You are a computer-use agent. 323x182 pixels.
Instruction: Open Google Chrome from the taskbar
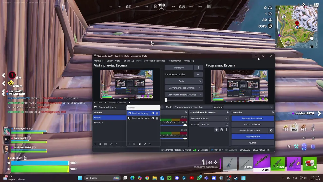(x=147, y=178)
